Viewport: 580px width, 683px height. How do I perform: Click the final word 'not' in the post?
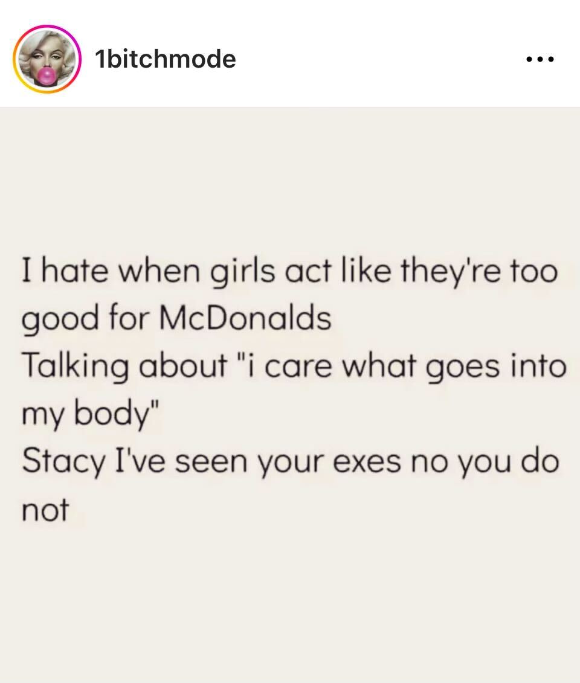[x=45, y=510]
